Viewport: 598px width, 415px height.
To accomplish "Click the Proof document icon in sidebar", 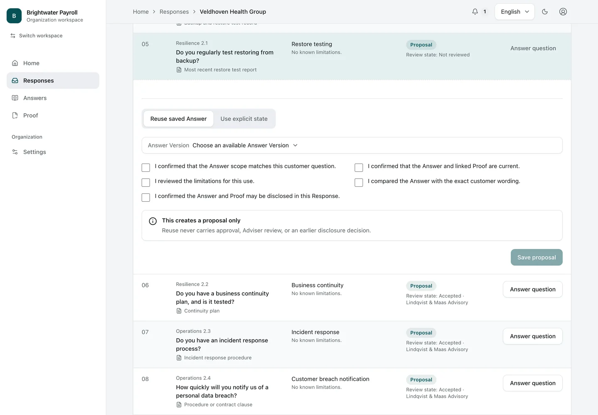I will pos(15,115).
